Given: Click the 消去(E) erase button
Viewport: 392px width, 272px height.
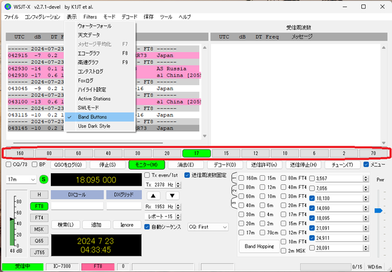Looking at the screenshot, I should [x=186, y=165].
